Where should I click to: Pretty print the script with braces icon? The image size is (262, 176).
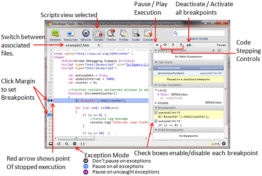point(83,144)
